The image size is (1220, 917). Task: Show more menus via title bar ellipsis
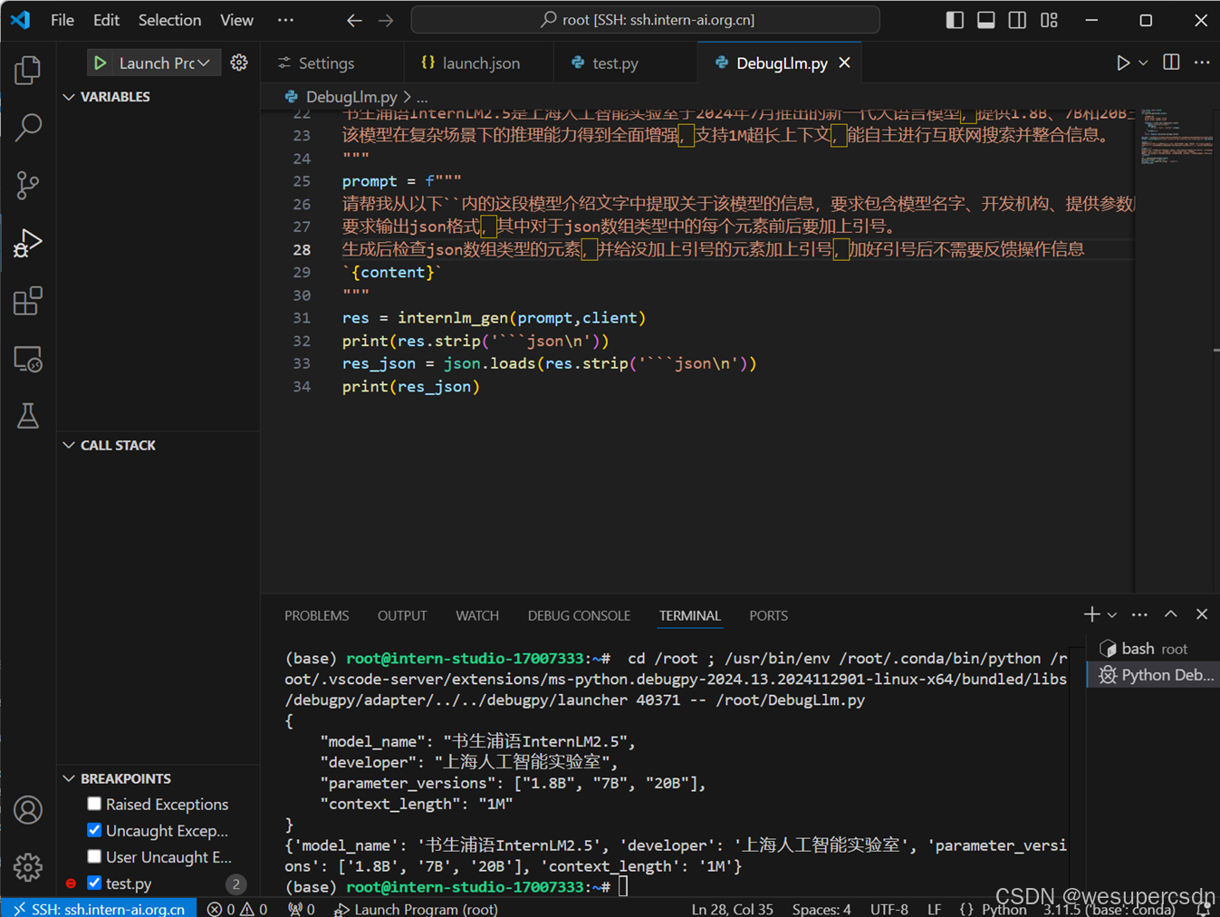coord(285,20)
